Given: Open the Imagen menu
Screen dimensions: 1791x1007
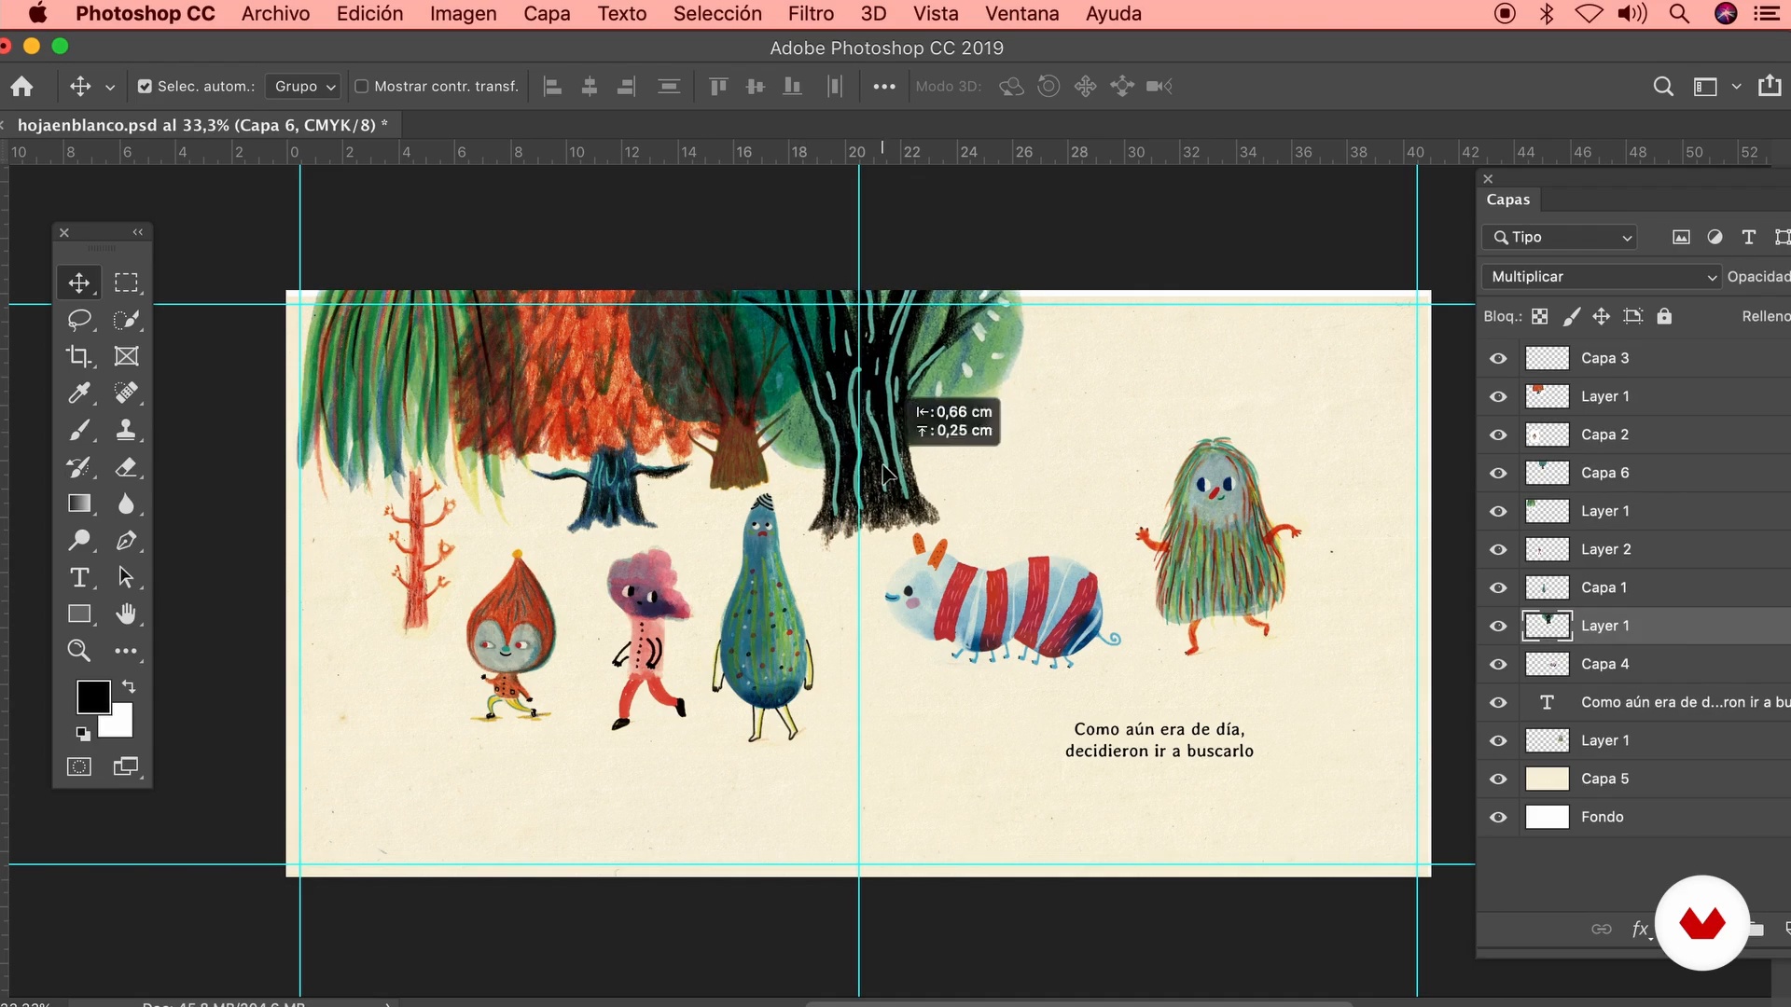Looking at the screenshot, I should (463, 14).
